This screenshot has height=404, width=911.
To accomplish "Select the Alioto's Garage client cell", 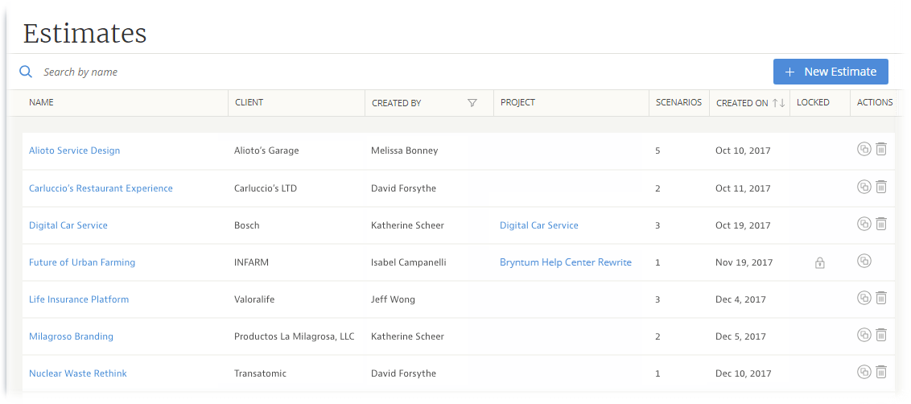I will [266, 150].
